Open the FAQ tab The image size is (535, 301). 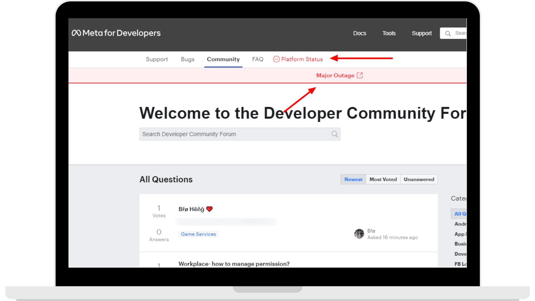[x=257, y=59]
